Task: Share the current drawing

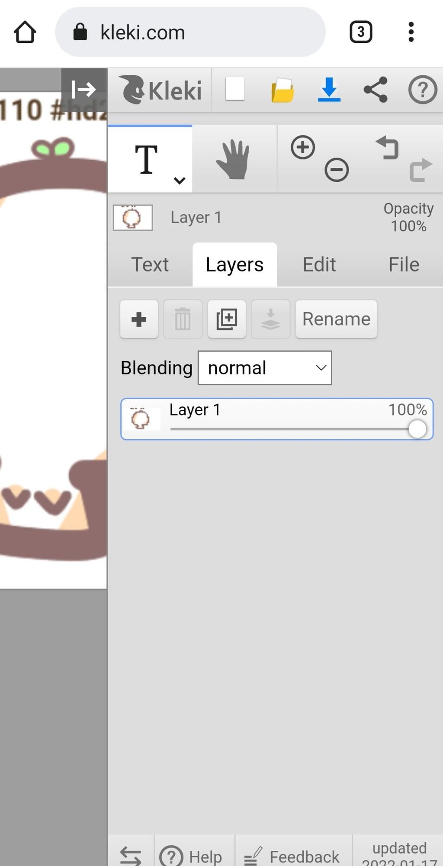Action: [x=376, y=90]
